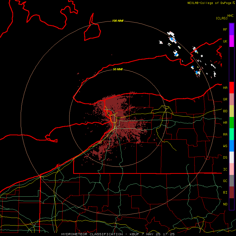236x236 pixels.
Task: Click the 100 NMI range ring label
Action: coord(118,21)
